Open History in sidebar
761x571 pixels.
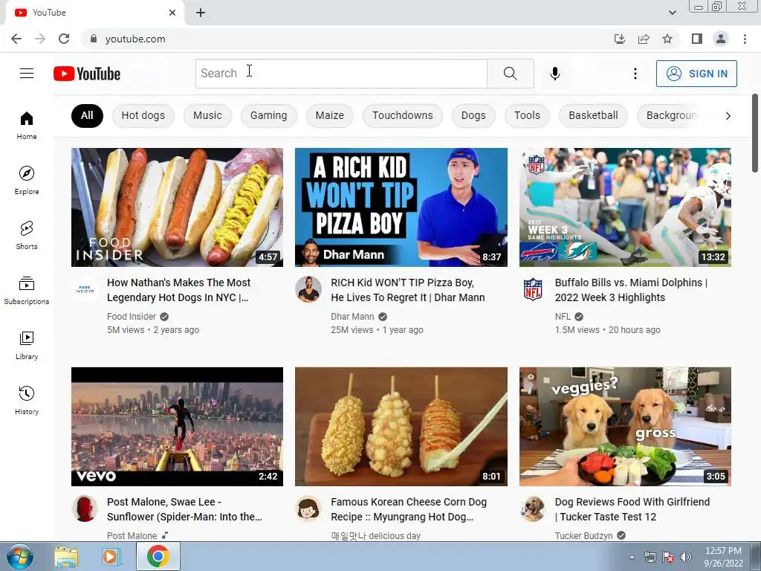click(x=27, y=401)
